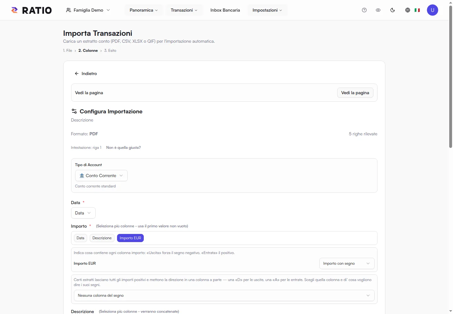Open the Panoramica menu

(144, 10)
